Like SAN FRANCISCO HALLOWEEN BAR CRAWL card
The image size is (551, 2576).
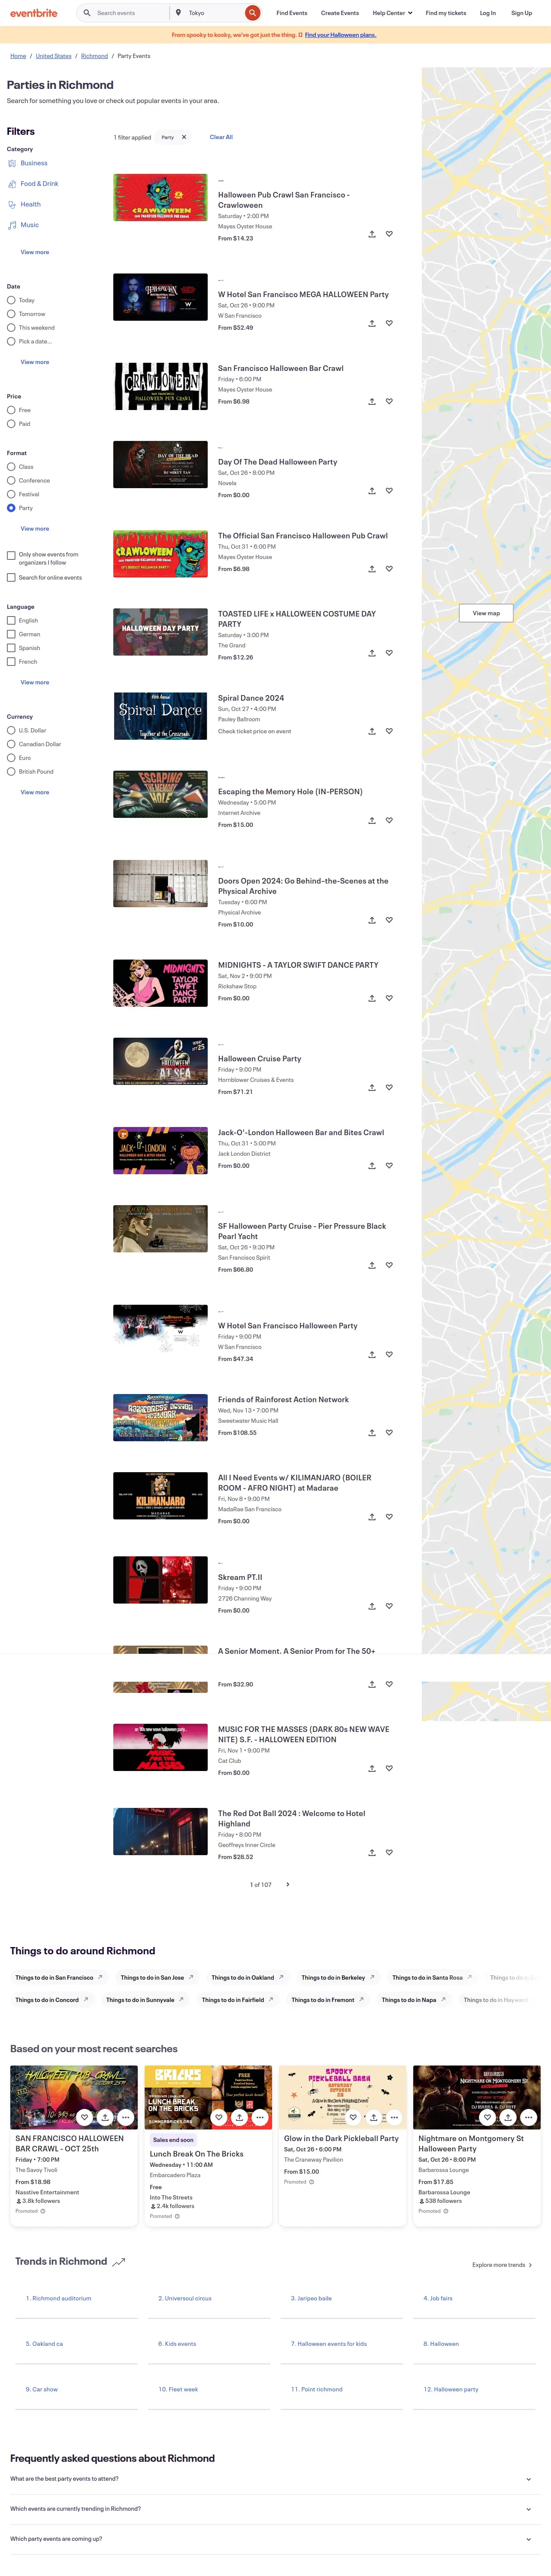coord(85,2117)
